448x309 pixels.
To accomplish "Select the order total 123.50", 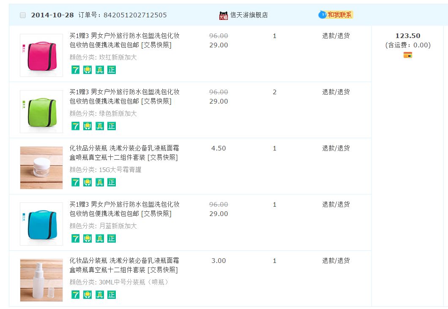I will (408, 36).
